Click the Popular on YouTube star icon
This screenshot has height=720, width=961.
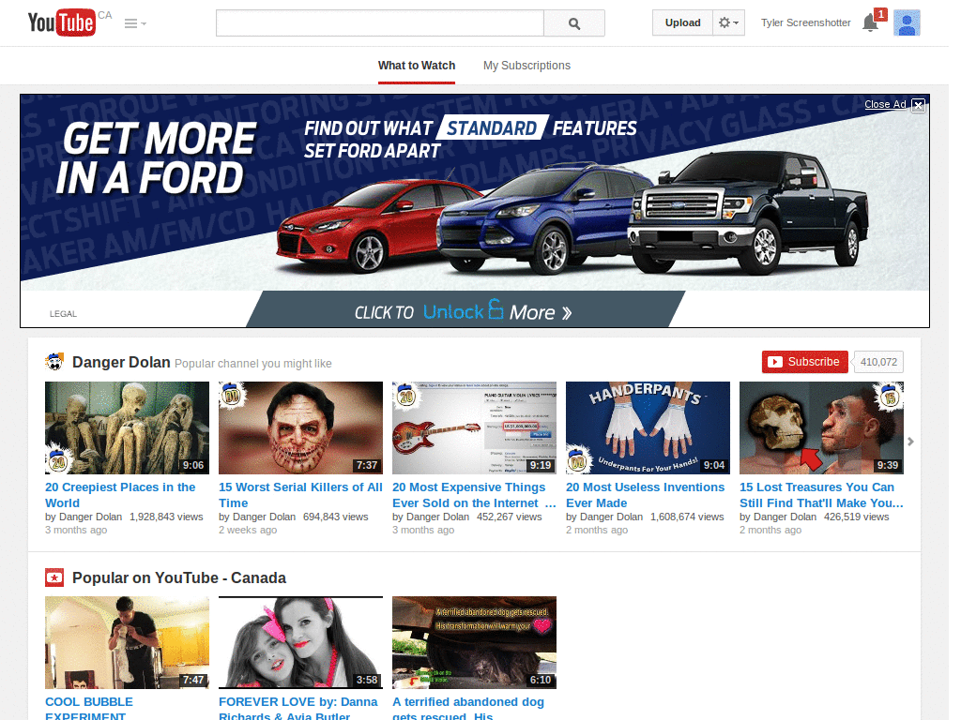click(x=54, y=577)
